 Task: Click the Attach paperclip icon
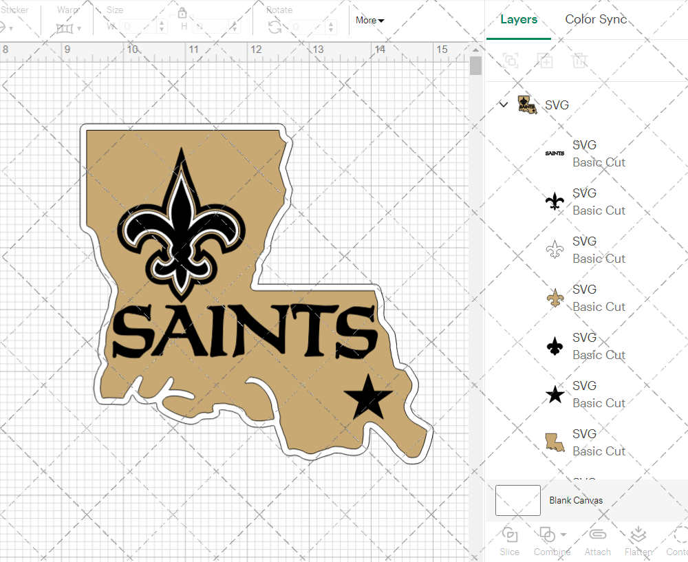point(597,540)
